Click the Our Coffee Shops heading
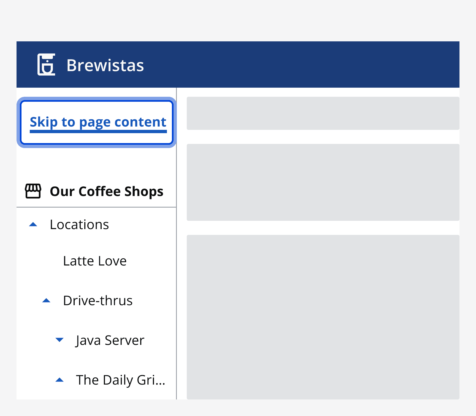 click(106, 191)
